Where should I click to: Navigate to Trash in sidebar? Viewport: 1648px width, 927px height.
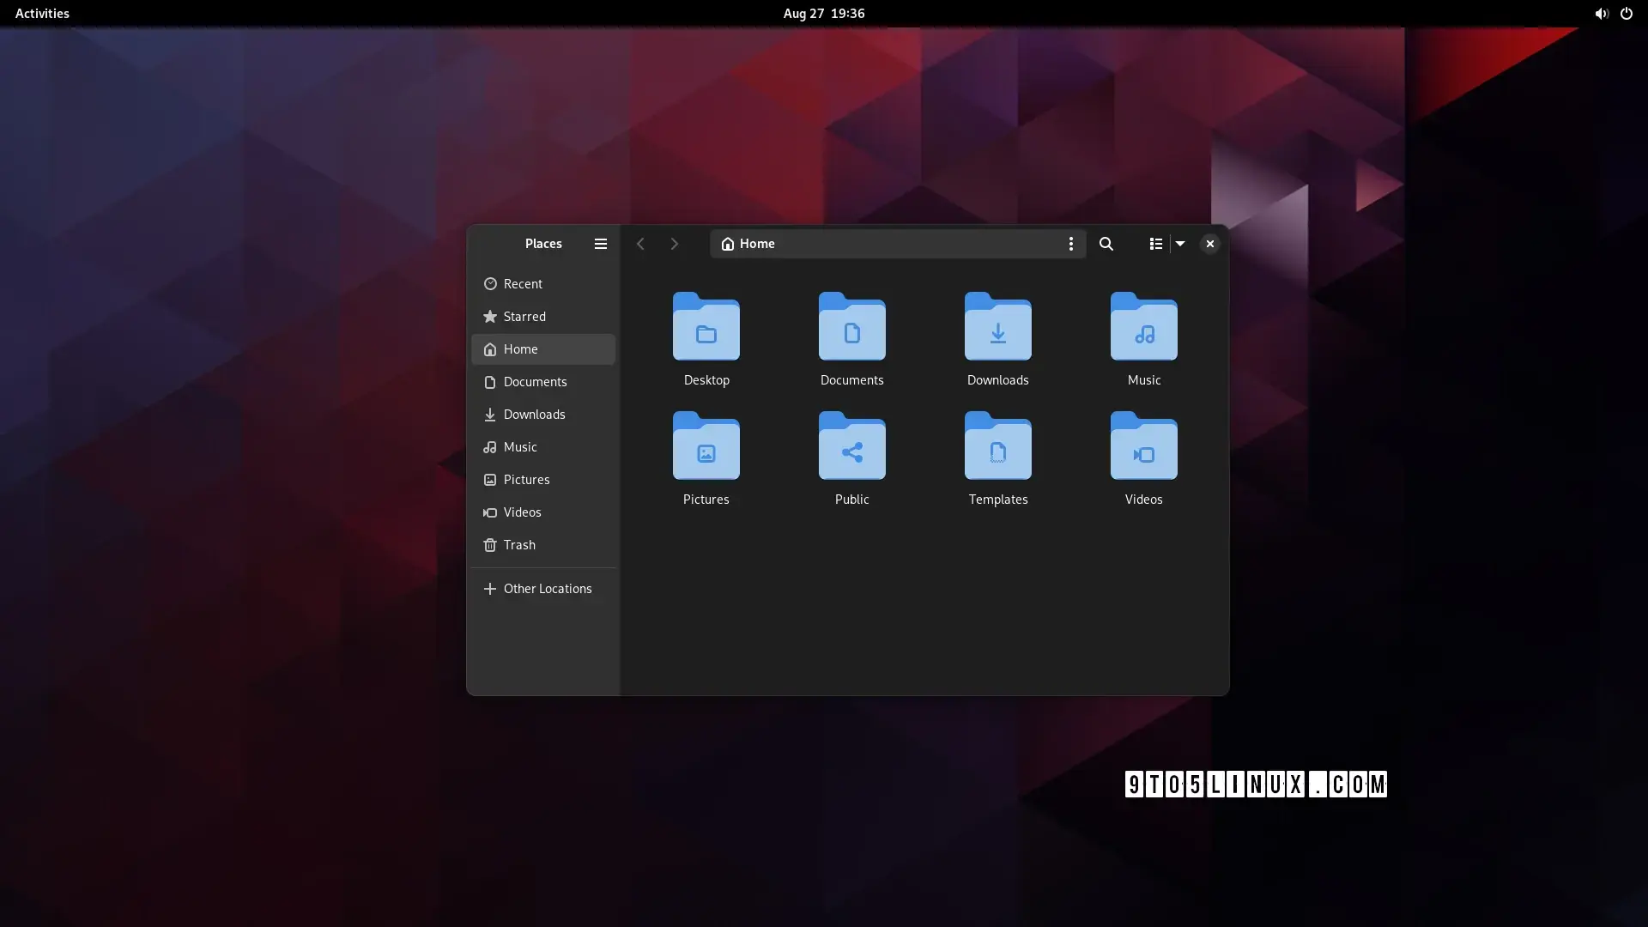(518, 546)
